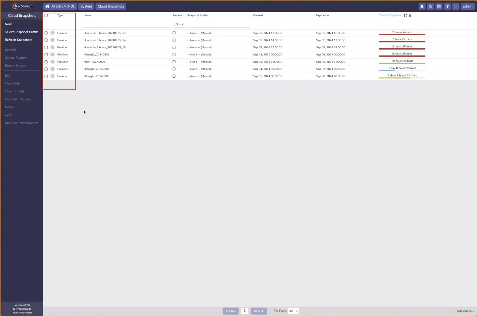
Task: Open help via the question mark icon
Action: coord(447,6)
